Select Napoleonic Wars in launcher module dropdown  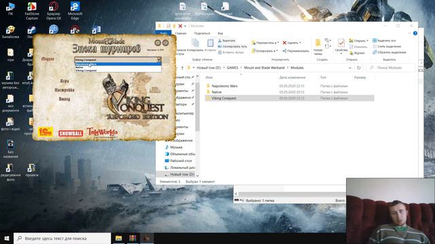118,64
